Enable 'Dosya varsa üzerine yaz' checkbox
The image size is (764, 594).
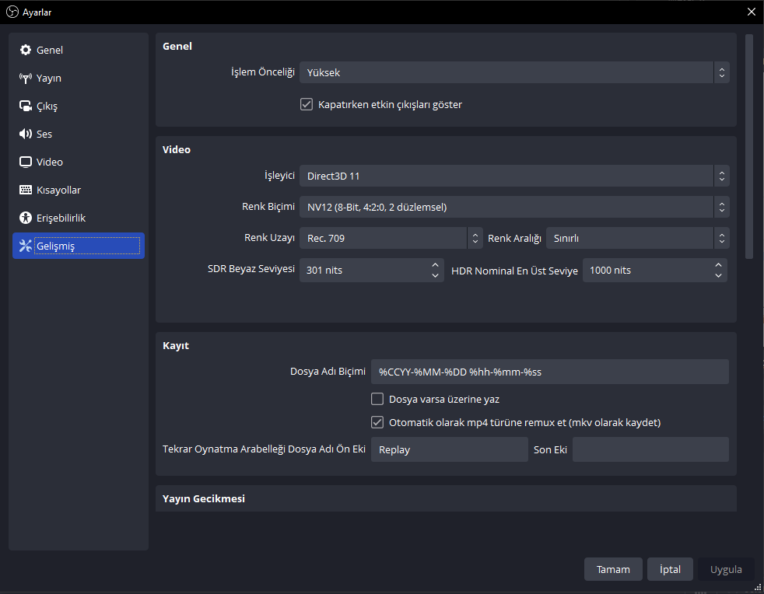point(377,400)
